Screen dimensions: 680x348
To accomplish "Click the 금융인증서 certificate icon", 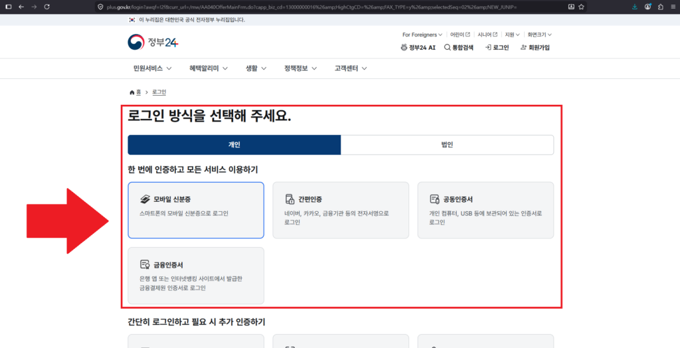I will (x=145, y=265).
